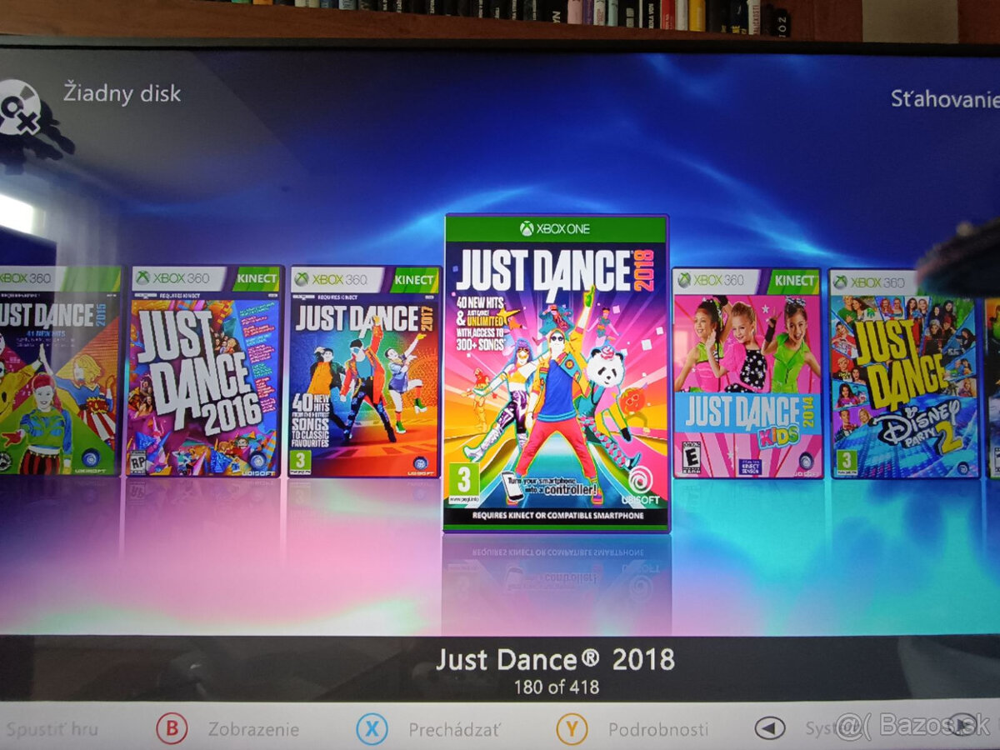Click the Prechádzať browse option

454,729
